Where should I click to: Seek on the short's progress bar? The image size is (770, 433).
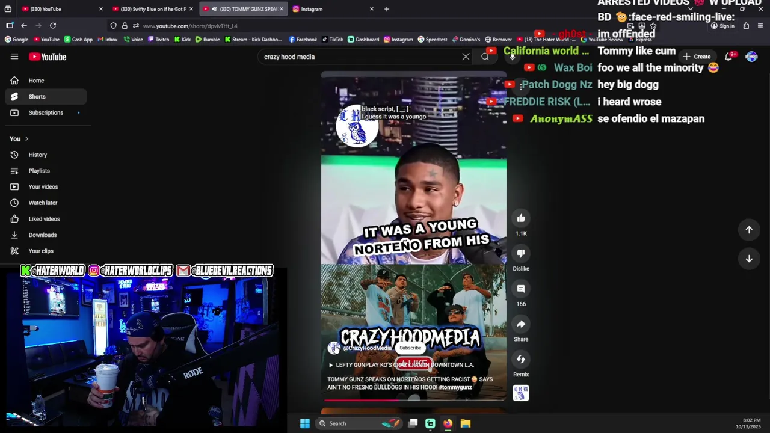tap(414, 399)
